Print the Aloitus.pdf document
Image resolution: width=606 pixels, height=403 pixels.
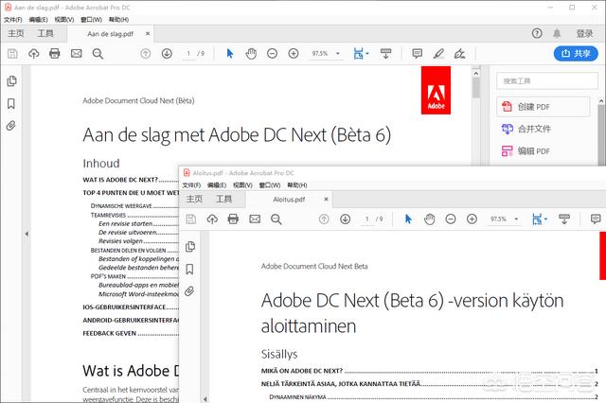(233, 219)
